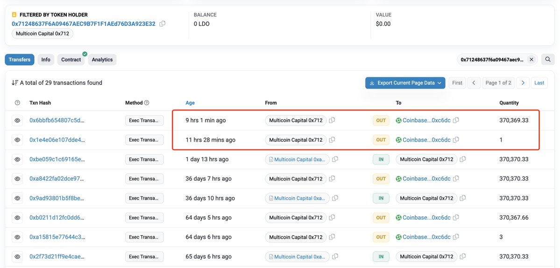Open the Contract tab

pyautogui.click(x=71, y=60)
